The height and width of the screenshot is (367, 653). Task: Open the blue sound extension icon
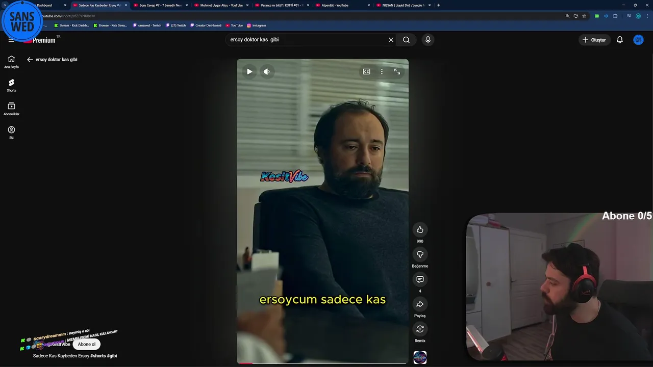tap(606, 16)
